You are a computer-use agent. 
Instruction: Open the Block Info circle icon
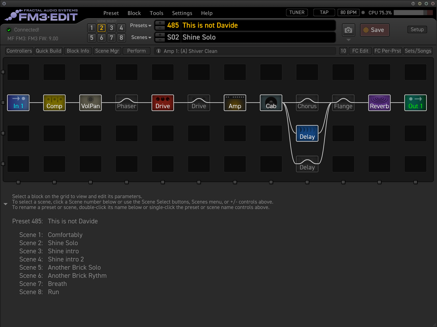[x=158, y=51]
